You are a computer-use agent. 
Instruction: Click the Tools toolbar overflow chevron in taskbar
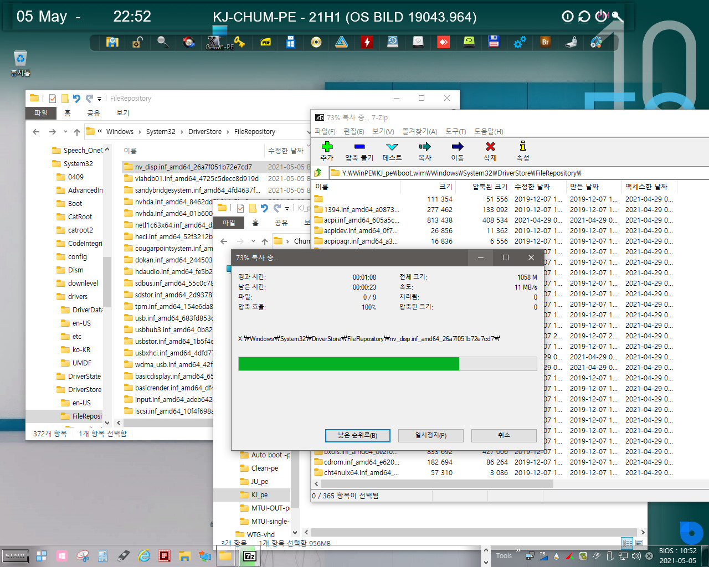[x=518, y=551]
